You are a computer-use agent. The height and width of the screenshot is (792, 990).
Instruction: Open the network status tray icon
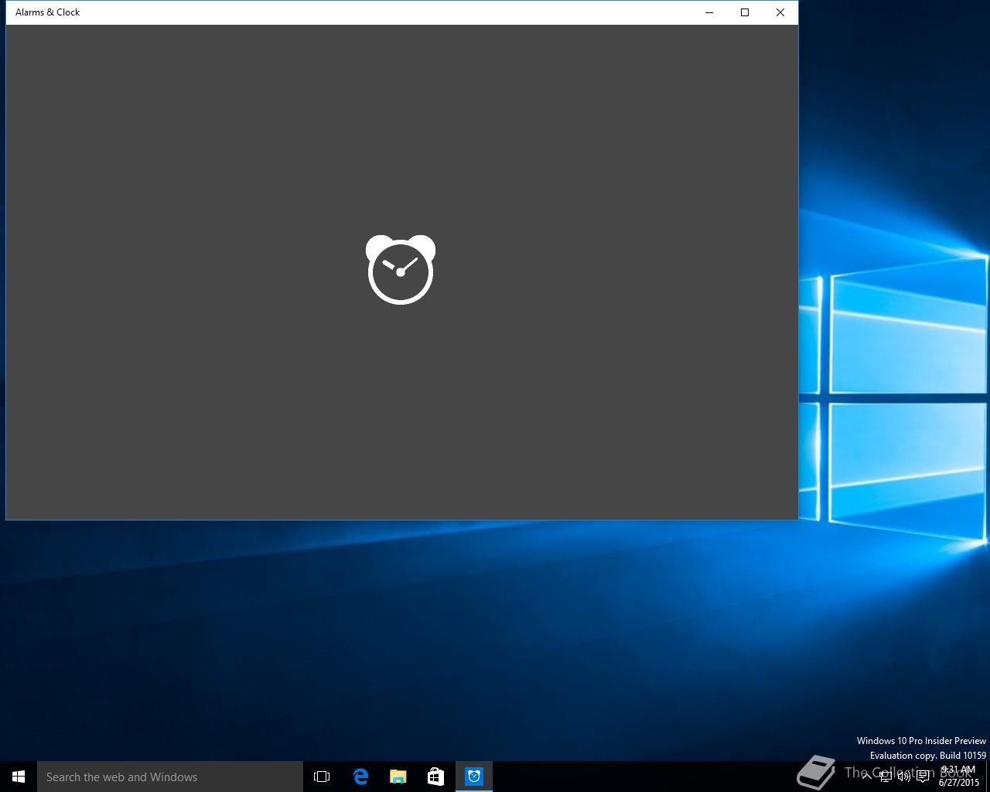[886, 777]
